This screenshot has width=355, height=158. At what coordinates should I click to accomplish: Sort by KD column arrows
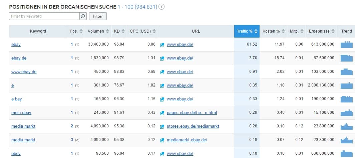click(123, 31)
